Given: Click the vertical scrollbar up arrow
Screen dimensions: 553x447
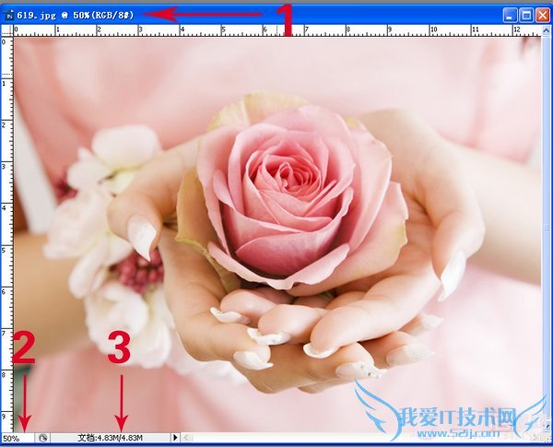Looking at the screenshot, I should [x=546, y=31].
